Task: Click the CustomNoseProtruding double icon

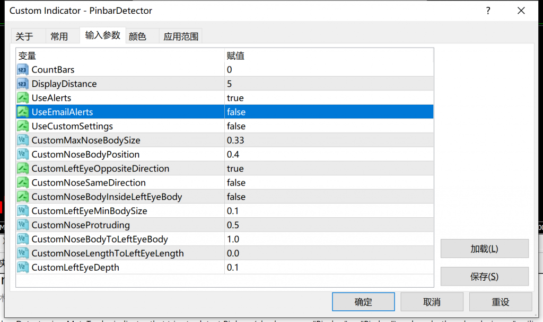Action: [x=23, y=225]
